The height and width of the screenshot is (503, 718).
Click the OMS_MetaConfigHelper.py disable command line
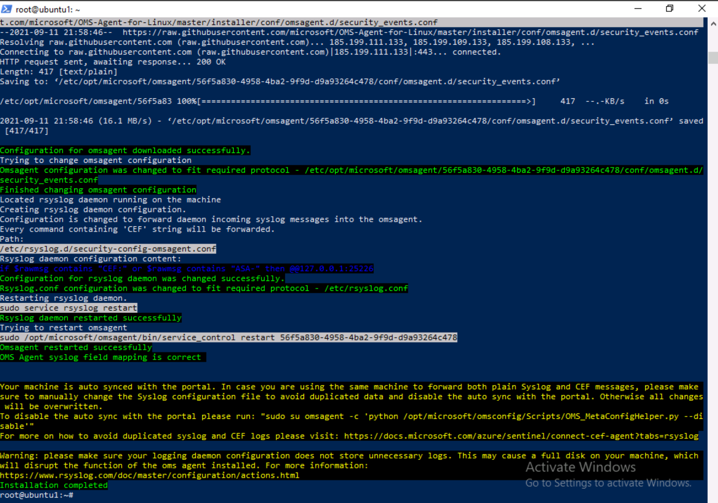[352, 421]
